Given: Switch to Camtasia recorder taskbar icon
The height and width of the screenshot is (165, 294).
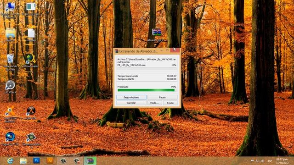Looking at the screenshot, I should click(77, 161).
